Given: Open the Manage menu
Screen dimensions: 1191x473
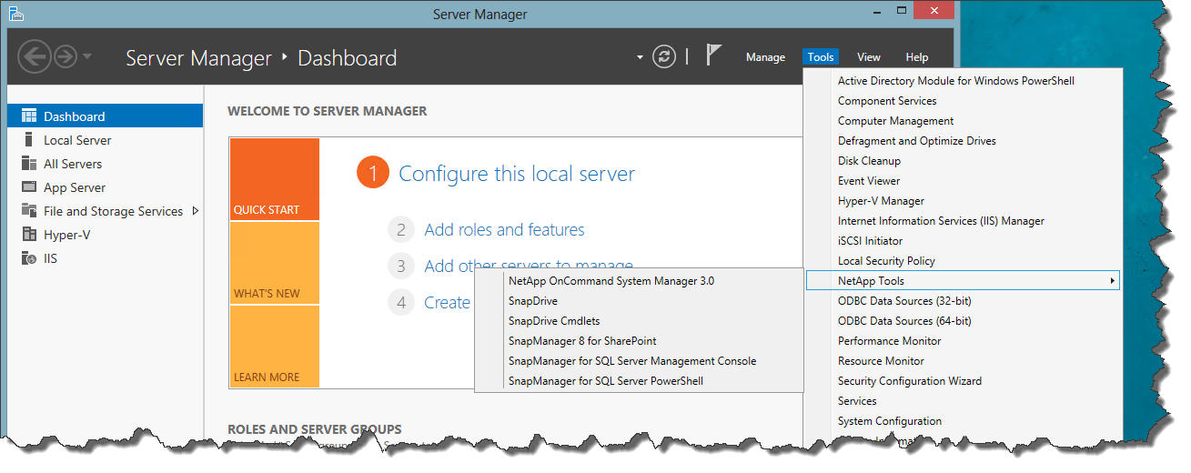Looking at the screenshot, I should (765, 57).
